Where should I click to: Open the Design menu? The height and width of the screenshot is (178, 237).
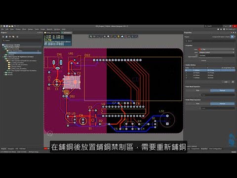pos(31,29)
